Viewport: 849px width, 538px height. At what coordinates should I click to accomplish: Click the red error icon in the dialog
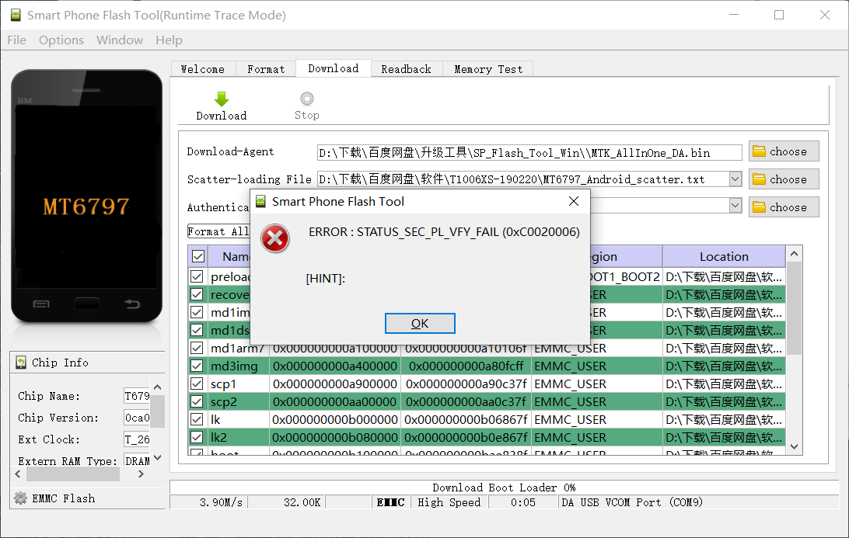[274, 238]
